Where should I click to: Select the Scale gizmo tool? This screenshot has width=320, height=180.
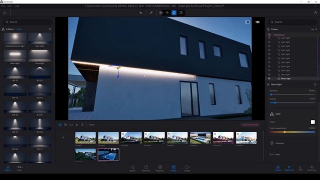pos(181,13)
